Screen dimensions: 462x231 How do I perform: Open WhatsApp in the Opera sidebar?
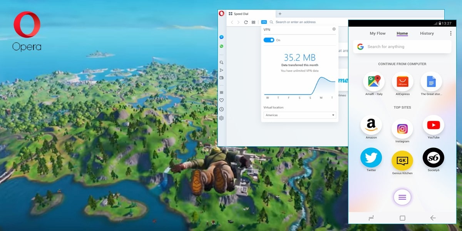221,46
